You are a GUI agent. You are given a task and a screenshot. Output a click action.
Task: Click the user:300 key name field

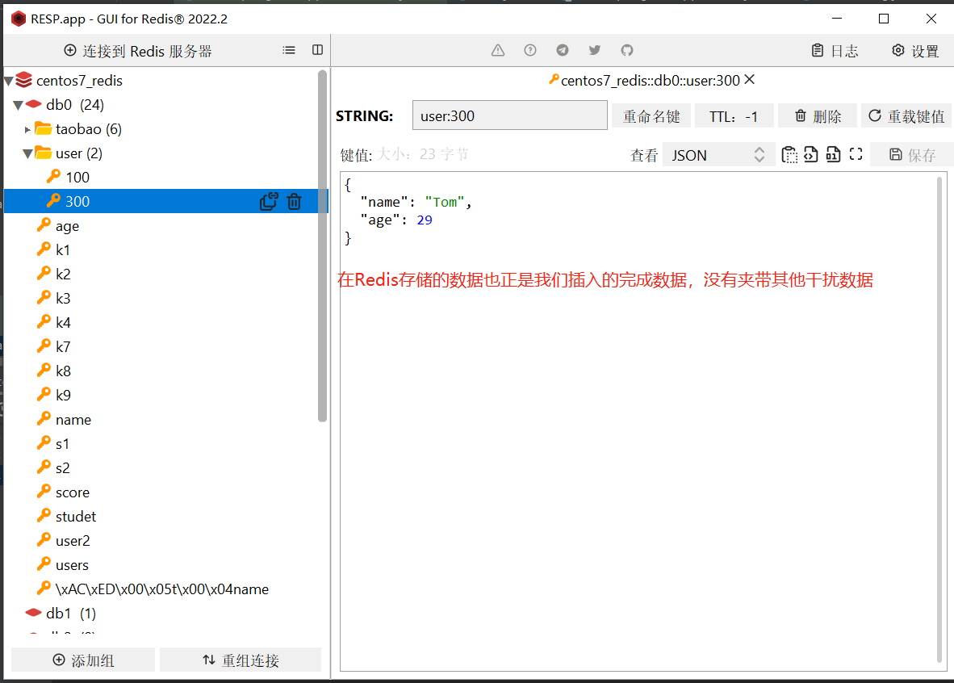click(x=510, y=115)
